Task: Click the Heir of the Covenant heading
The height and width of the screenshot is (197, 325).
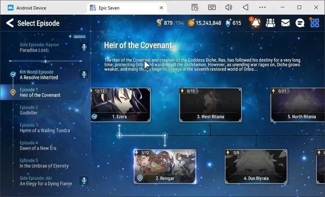Action: [138, 45]
